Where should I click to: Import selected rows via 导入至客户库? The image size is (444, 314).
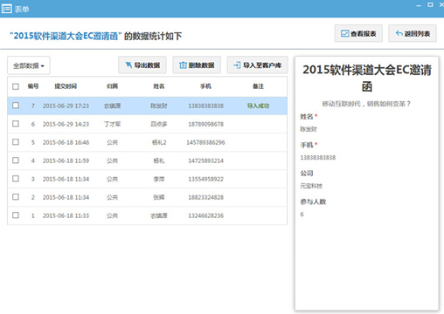257,65
